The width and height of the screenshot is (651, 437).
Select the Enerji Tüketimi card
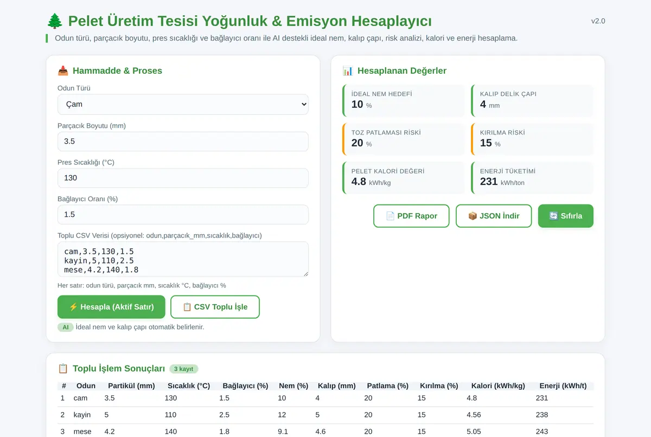pyautogui.click(x=532, y=177)
